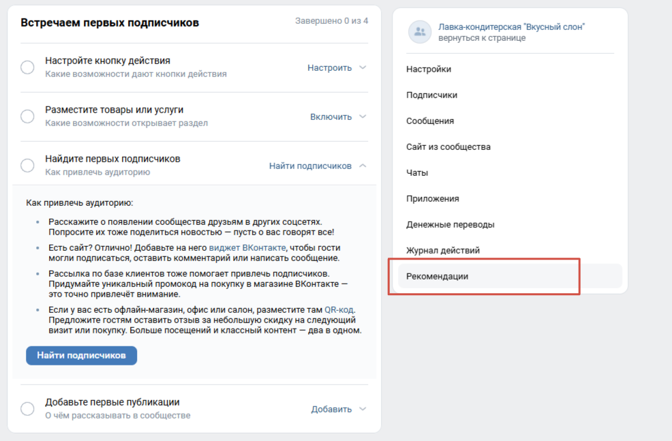Expand the chevron next to 'Включить'
Screen dimensions: 672x441
(363, 117)
